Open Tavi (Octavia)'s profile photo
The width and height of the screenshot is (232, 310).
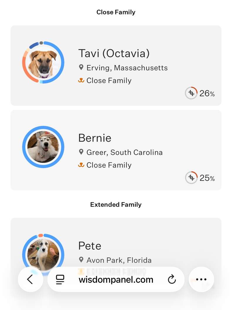43,63
